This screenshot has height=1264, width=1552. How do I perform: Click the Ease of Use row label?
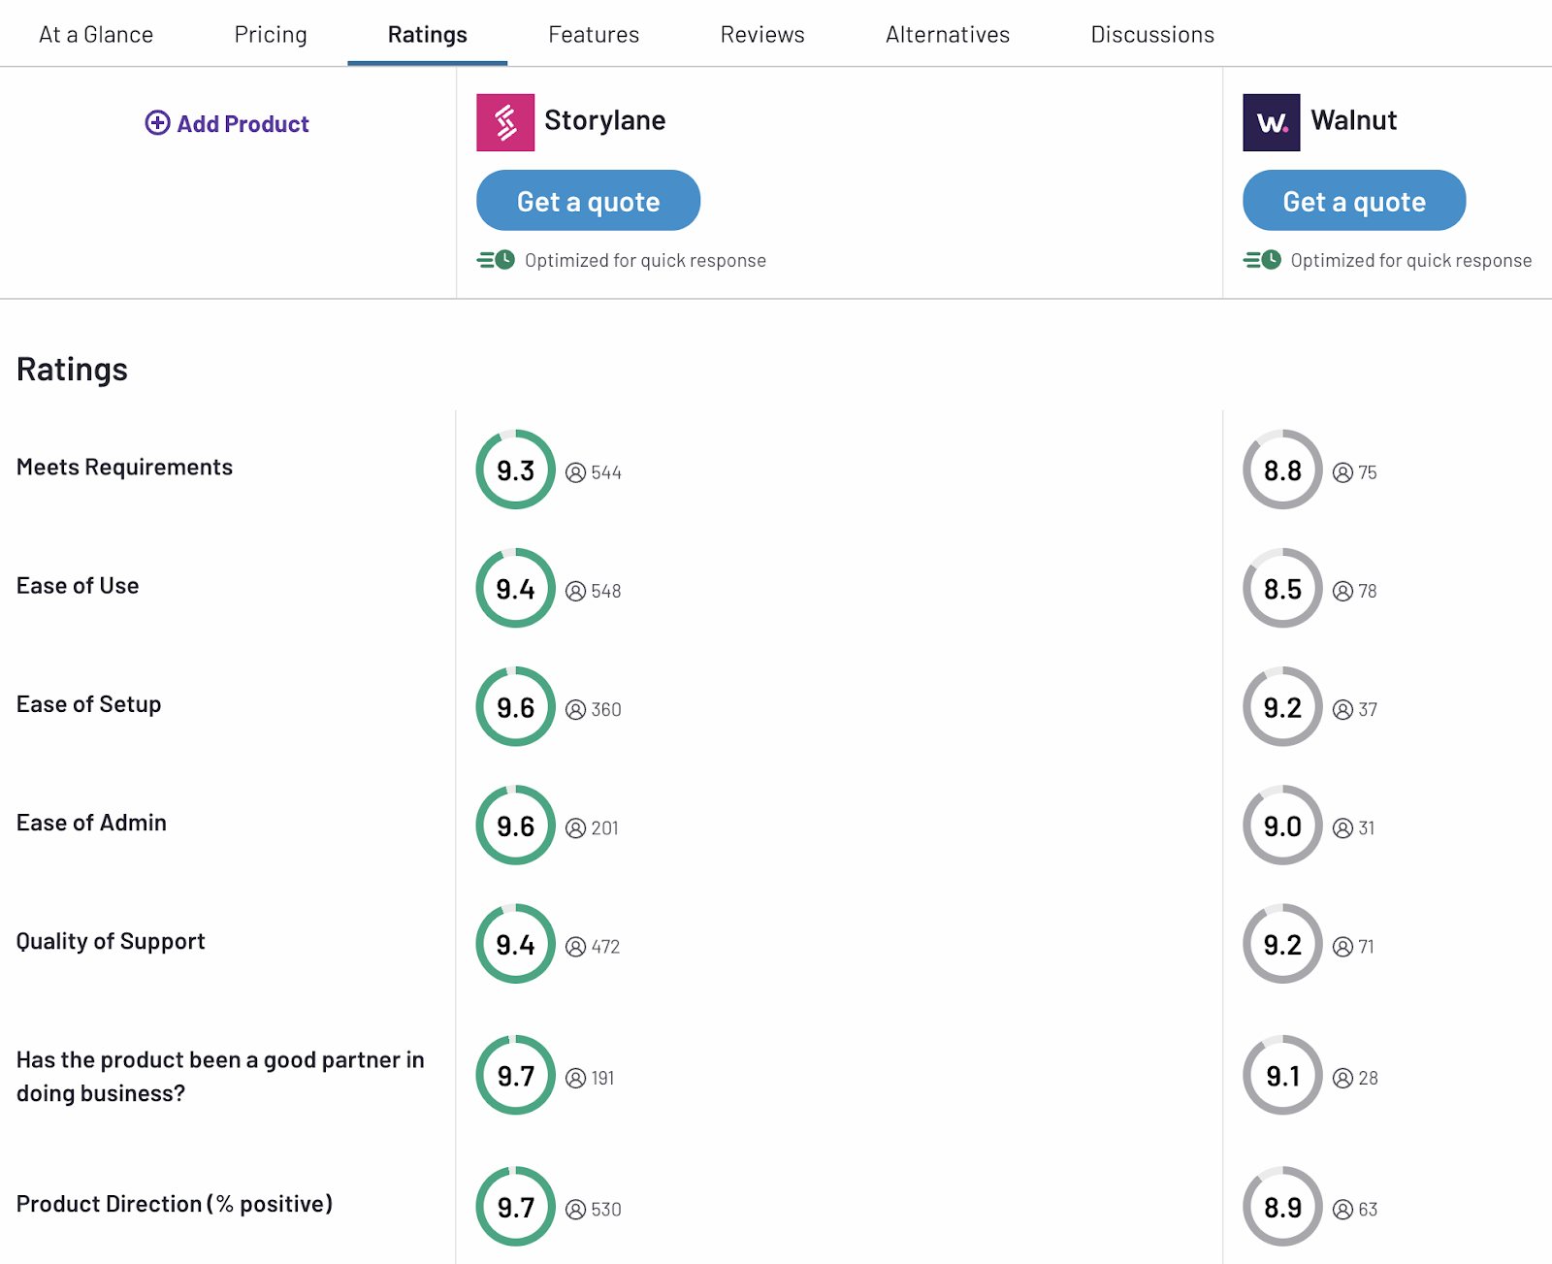pos(78,585)
